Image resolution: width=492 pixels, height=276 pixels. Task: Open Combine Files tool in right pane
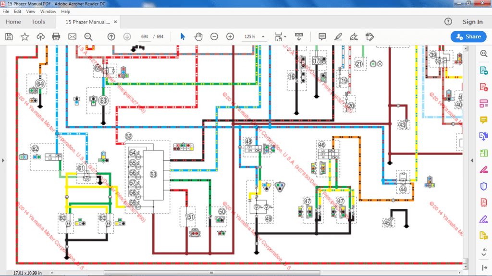pyautogui.click(x=483, y=136)
